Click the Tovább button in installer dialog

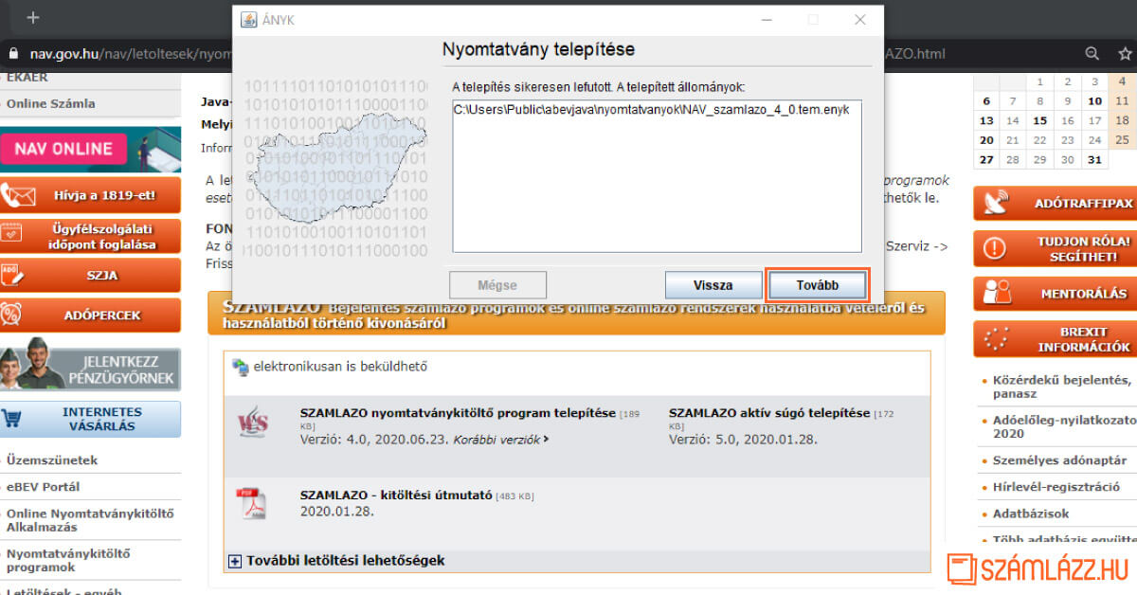pos(817,285)
